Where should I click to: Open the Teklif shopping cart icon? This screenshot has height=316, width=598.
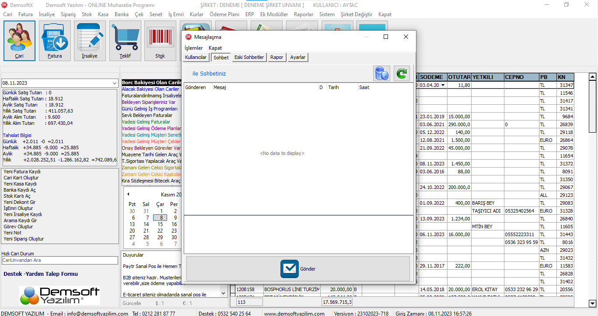point(125,41)
